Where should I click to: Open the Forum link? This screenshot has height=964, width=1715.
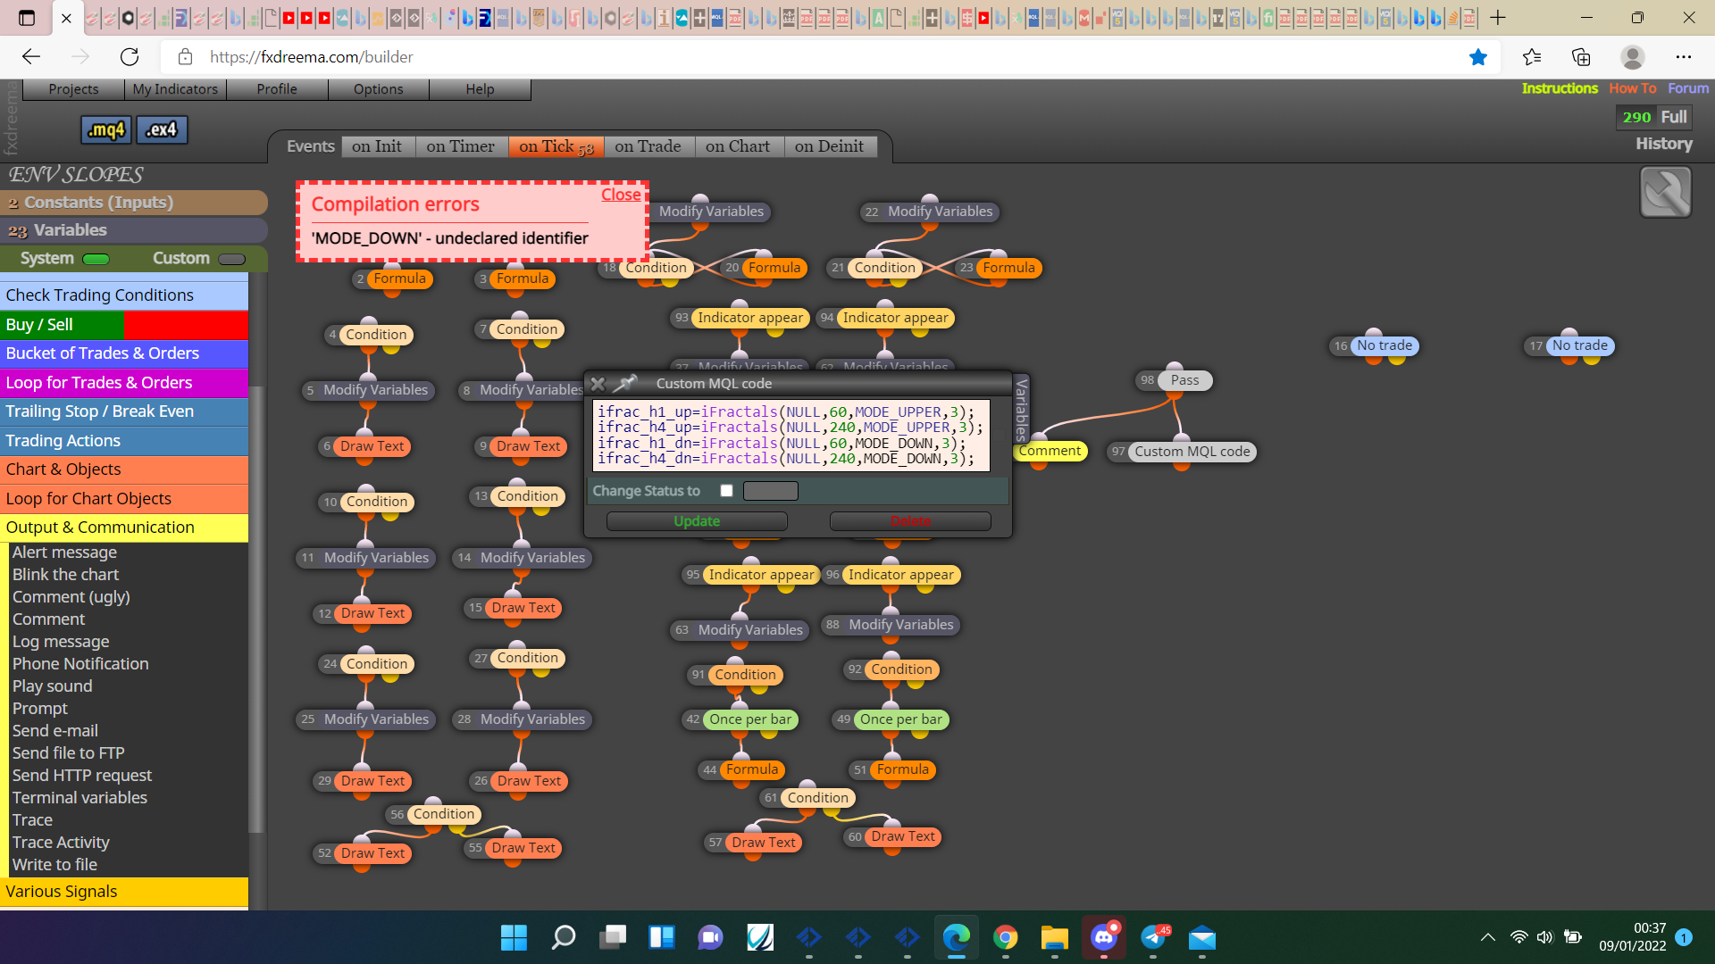pyautogui.click(x=1688, y=88)
